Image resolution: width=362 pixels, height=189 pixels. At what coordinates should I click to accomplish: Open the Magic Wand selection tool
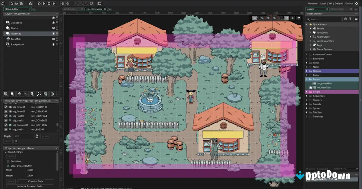[39, 94]
